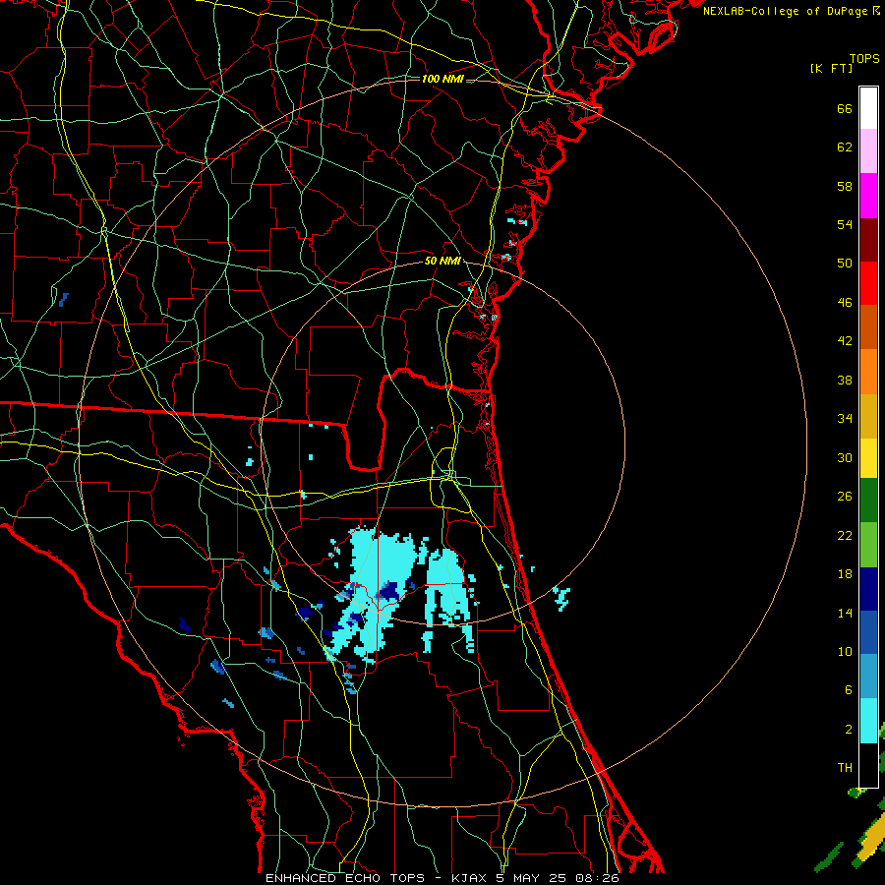Pick the dark red (maroon) legend swatch
This screenshot has width=885, height=885.
tap(868, 239)
